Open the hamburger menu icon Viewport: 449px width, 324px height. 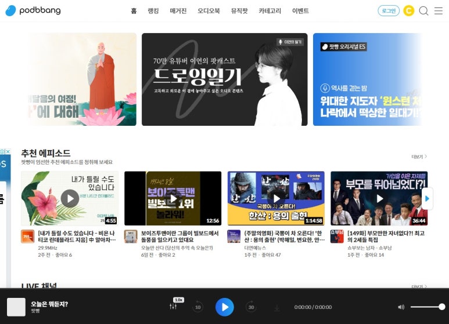439,11
